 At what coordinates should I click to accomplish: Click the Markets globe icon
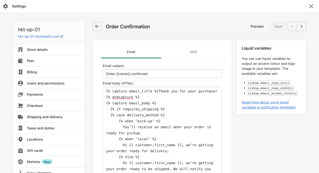[x=20, y=162]
